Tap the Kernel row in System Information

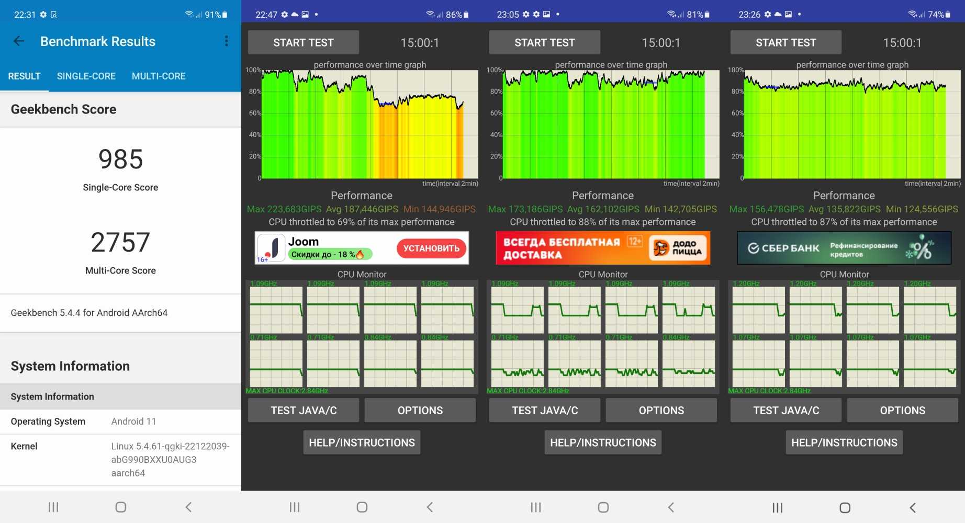(120, 459)
